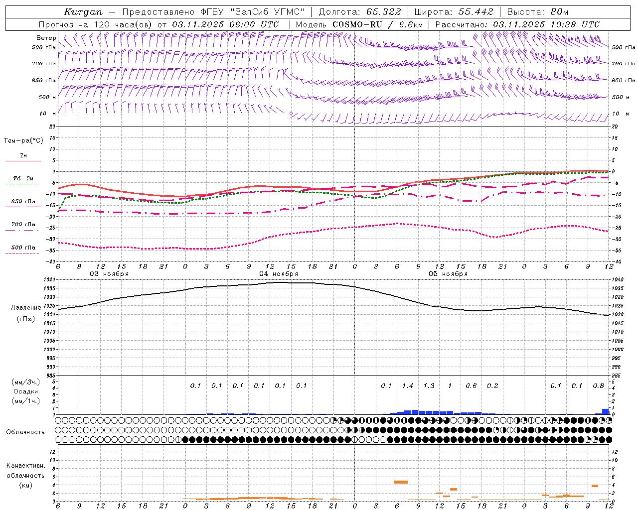Click the 05 ноября date label
Image resolution: width=638 pixels, height=510 pixels.
pyautogui.click(x=448, y=274)
